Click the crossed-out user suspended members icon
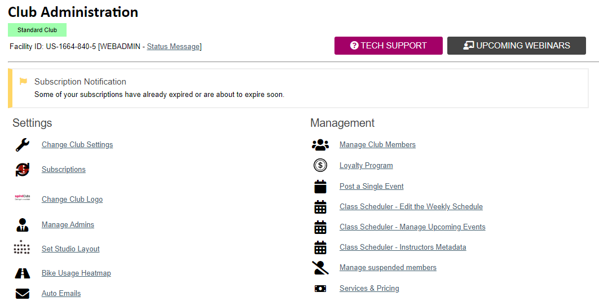This screenshot has width=599, height=301. (320, 268)
